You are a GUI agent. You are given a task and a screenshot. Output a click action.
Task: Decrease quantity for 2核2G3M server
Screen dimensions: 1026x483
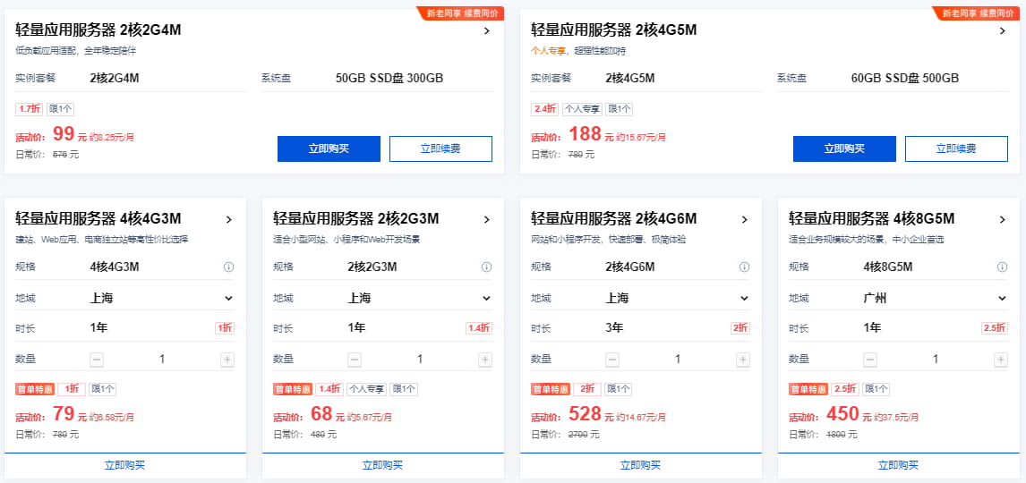tap(355, 360)
